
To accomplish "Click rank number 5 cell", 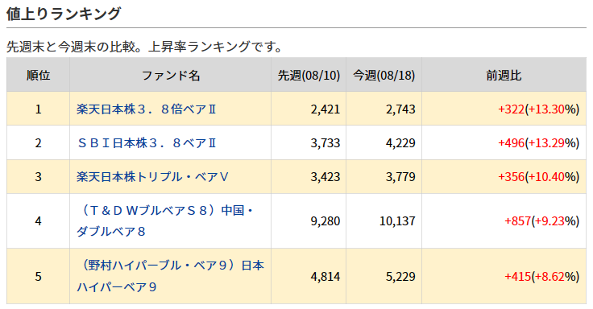I will click(x=38, y=277).
